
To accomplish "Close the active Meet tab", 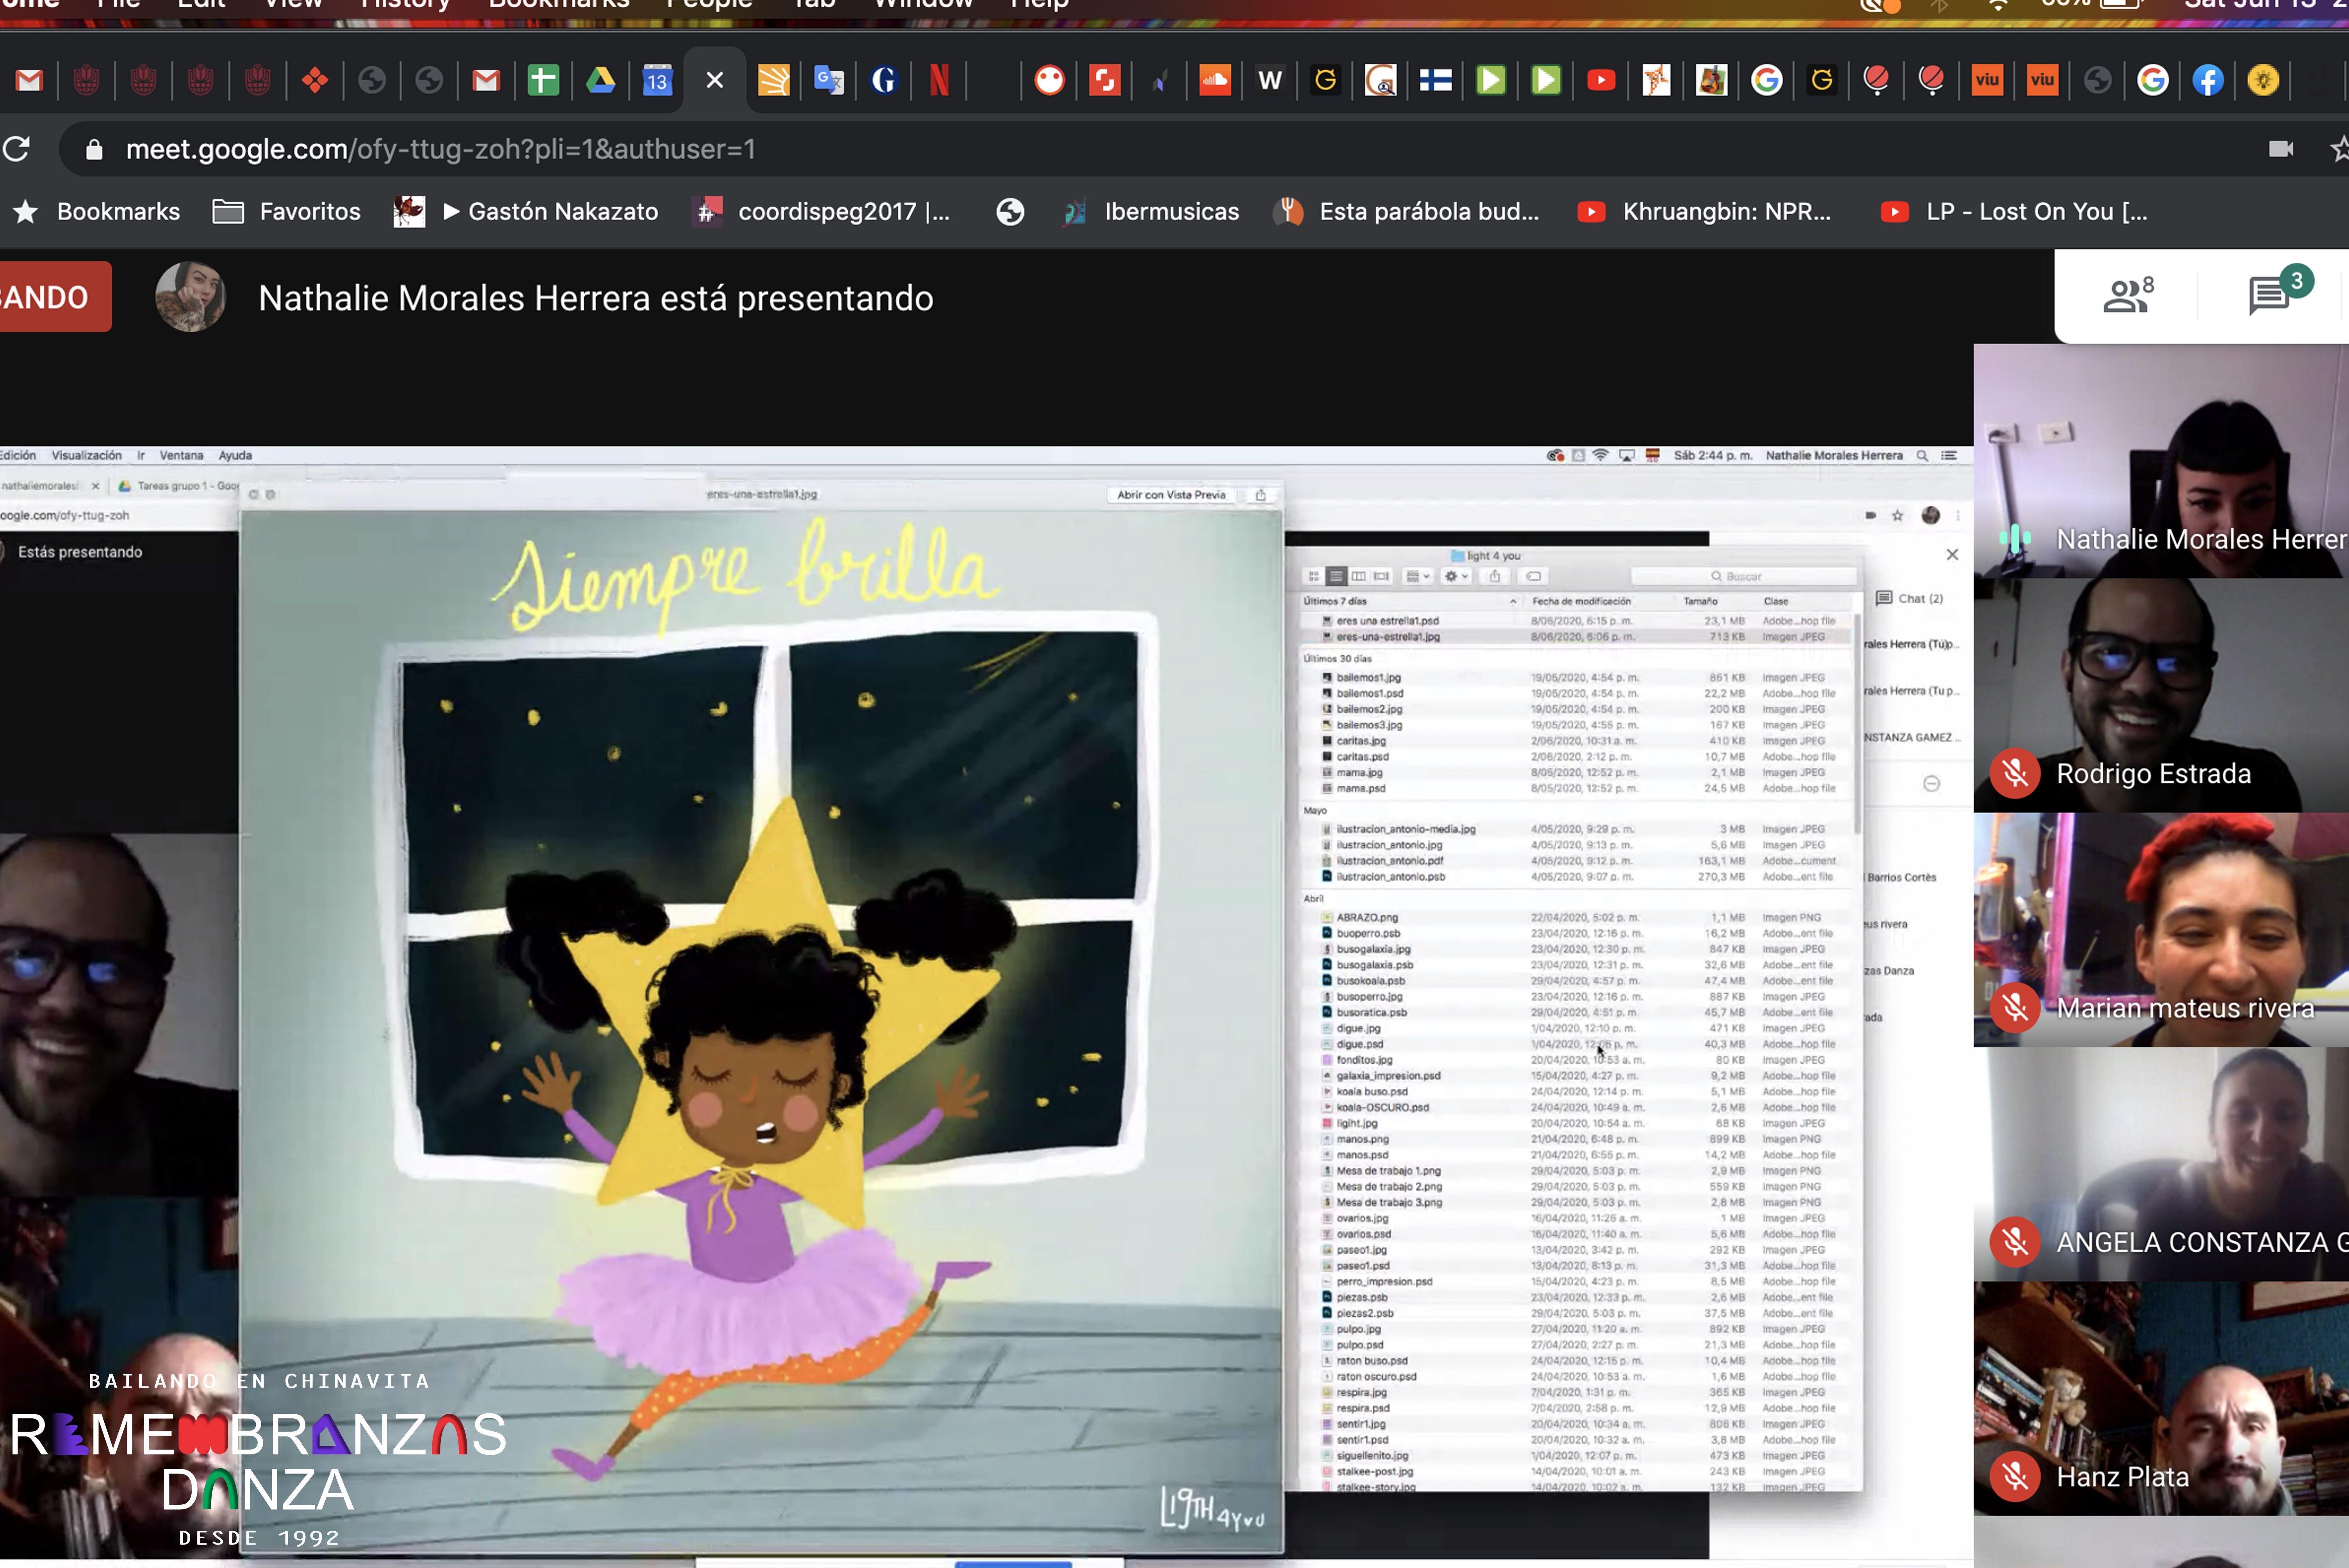I will tap(714, 80).
